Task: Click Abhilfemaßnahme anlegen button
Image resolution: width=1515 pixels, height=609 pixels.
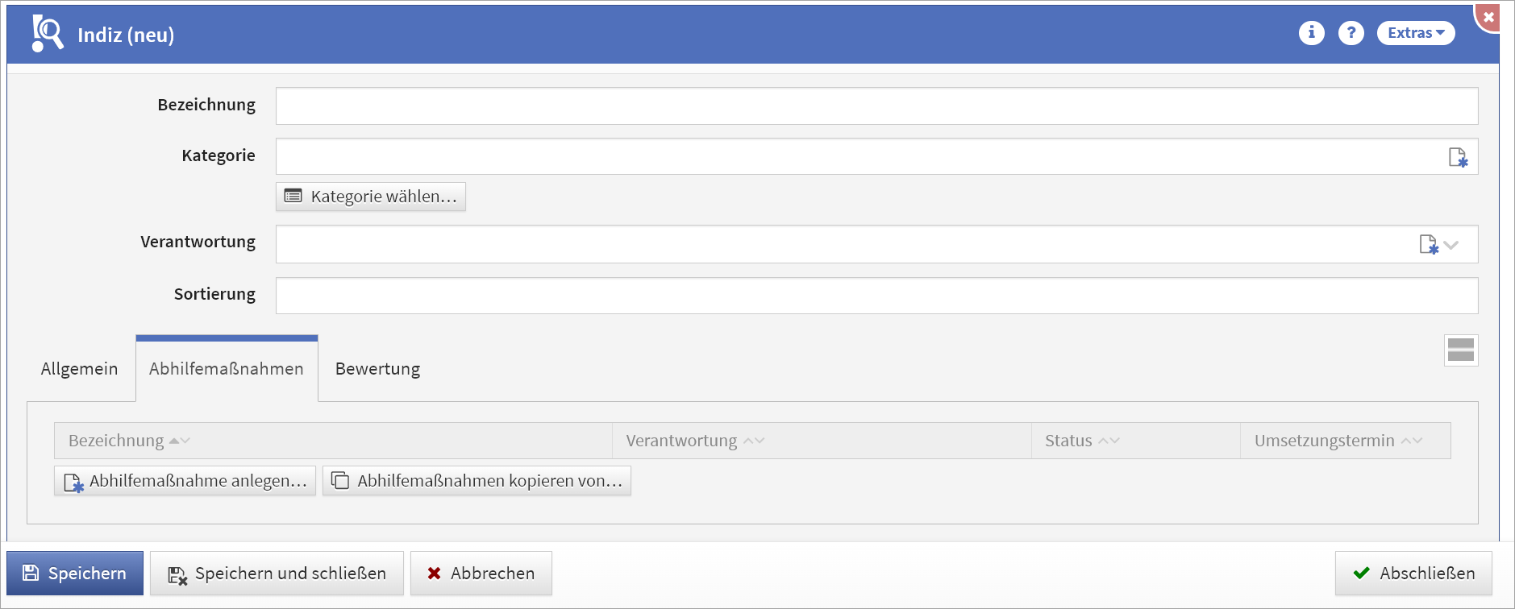Action: [185, 481]
